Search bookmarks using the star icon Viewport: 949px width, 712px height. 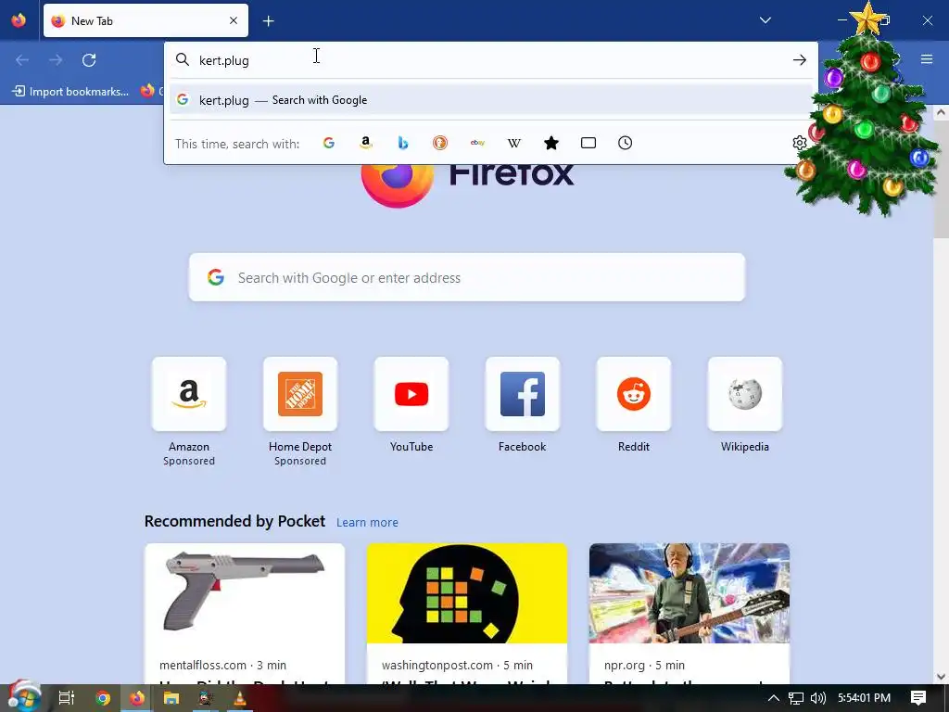551,143
